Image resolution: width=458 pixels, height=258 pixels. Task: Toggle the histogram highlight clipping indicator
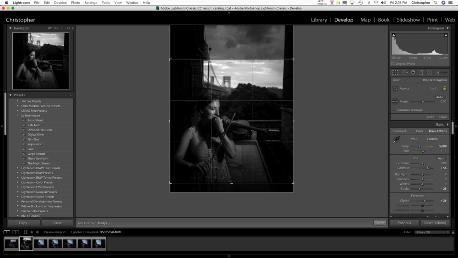tap(446, 35)
